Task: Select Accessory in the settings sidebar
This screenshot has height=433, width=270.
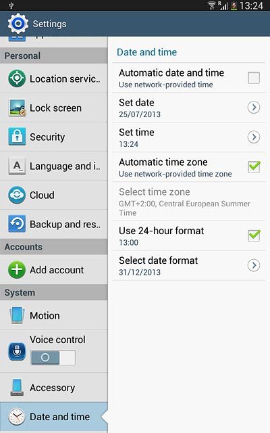Action: (54, 388)
